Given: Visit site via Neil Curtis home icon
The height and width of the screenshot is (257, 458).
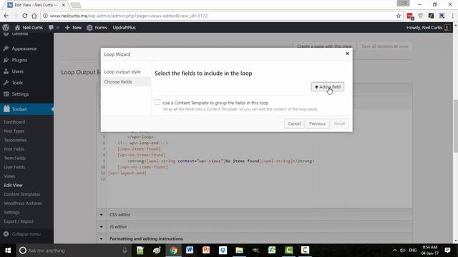Looking at the screenshot, I should 29,28.
